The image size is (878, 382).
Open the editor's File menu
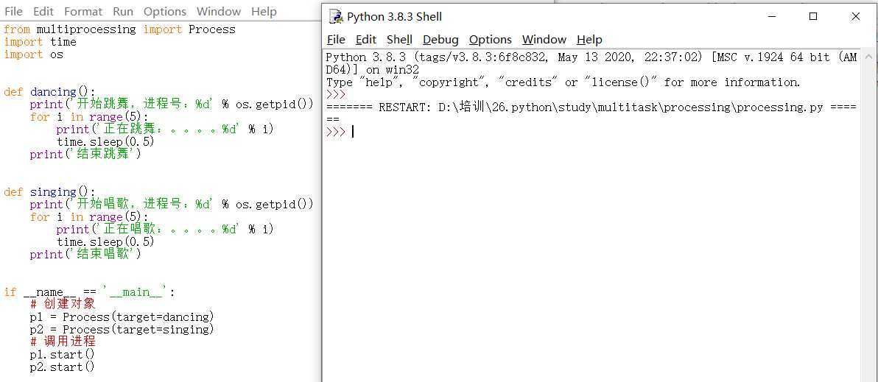[x=13, y=11]
